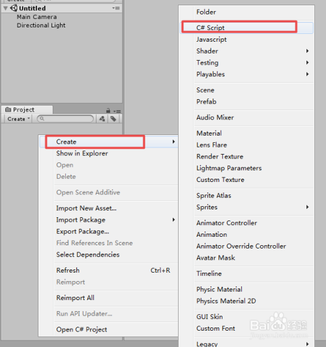326x347 pixels.
Task: Open the Hierarchy scene options menu icon
Action: pyautogui.click(x=116, y=8)
